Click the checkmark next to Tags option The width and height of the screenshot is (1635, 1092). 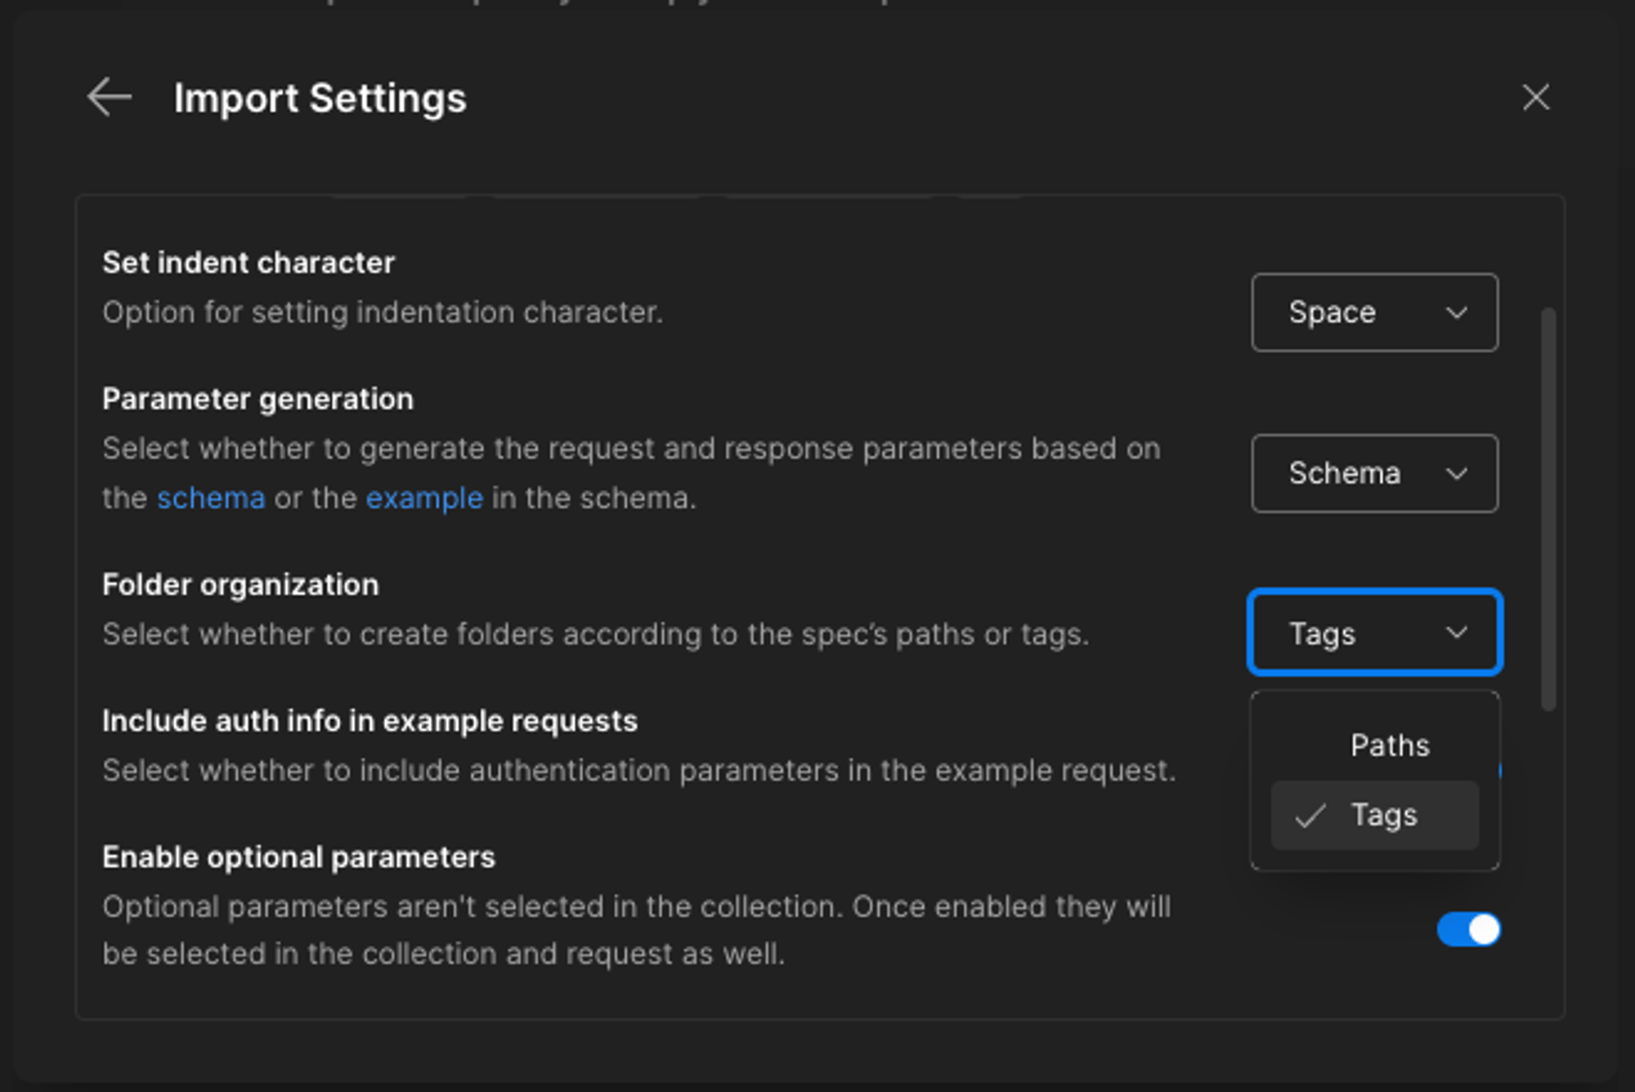(x=1310, y=814)
